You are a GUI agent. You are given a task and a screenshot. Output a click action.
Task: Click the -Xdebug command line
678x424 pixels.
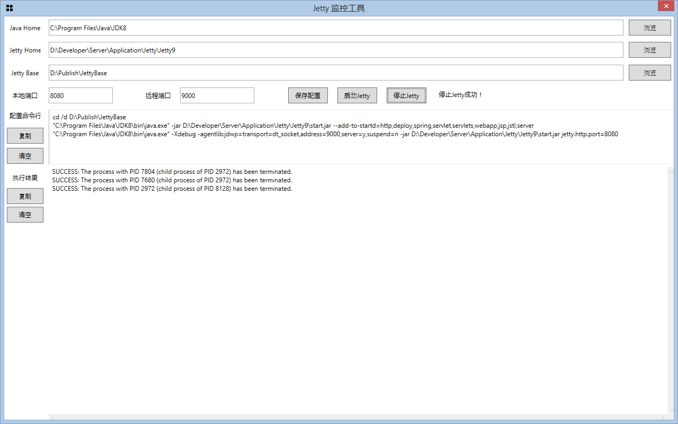tap(335, 134)
